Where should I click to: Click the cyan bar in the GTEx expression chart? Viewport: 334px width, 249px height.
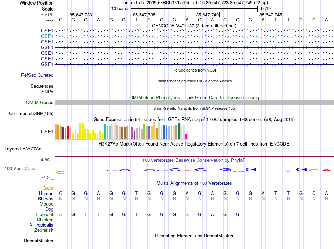pos(105,132)
